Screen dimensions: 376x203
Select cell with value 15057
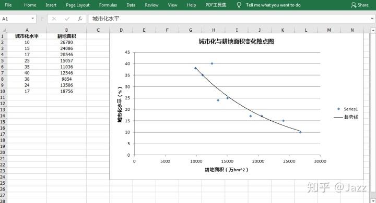[x=66, y=61]
